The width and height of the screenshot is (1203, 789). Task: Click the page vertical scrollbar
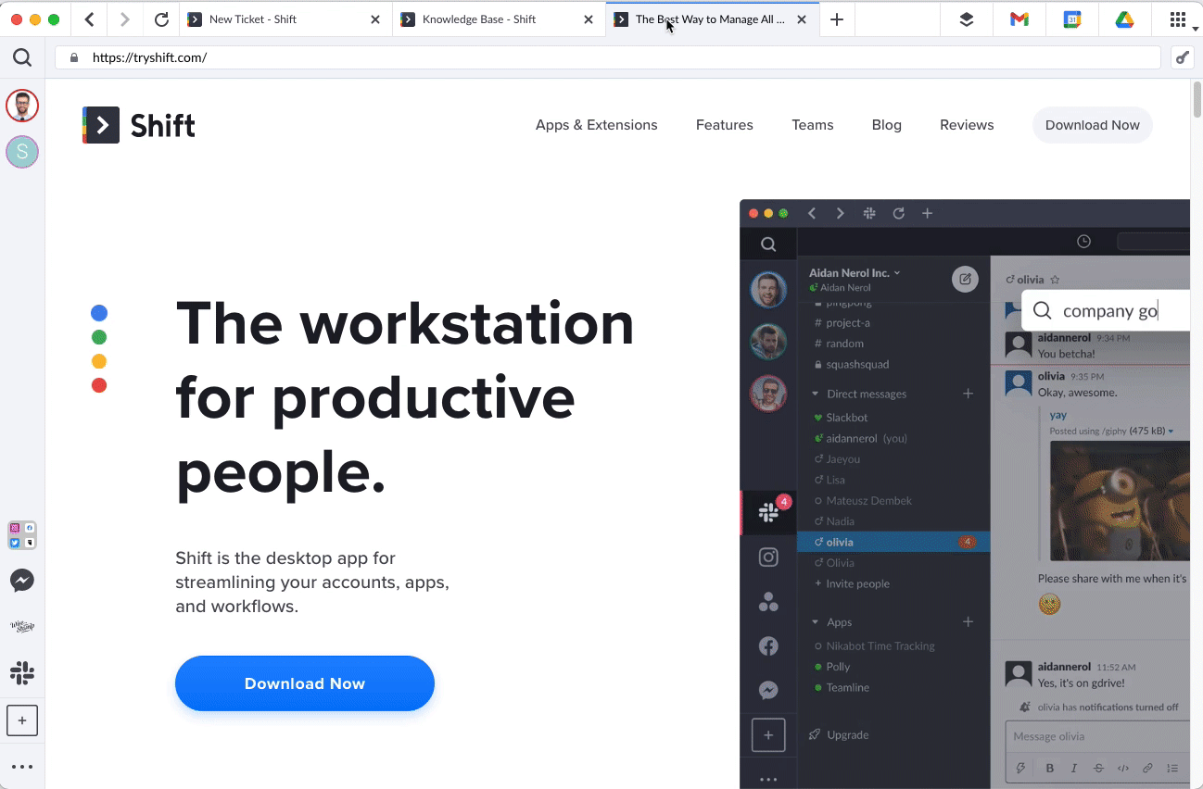pyautogui.click(x=1196, y=98)
